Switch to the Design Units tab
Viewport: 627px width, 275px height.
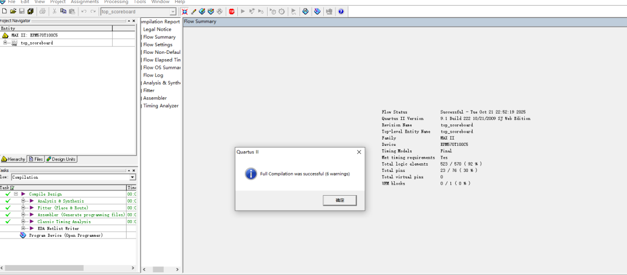click(62, 159)
